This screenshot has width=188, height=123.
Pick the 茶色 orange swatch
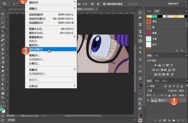tap(149, 21)
